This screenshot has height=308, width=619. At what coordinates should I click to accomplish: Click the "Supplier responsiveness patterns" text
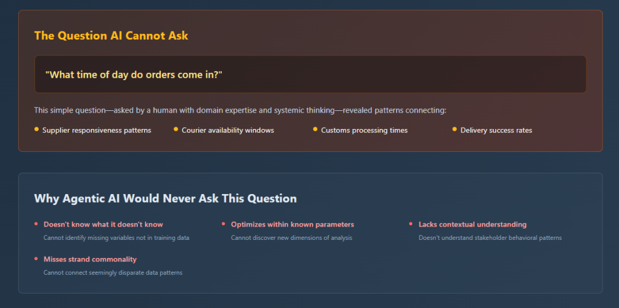point(97,130)
